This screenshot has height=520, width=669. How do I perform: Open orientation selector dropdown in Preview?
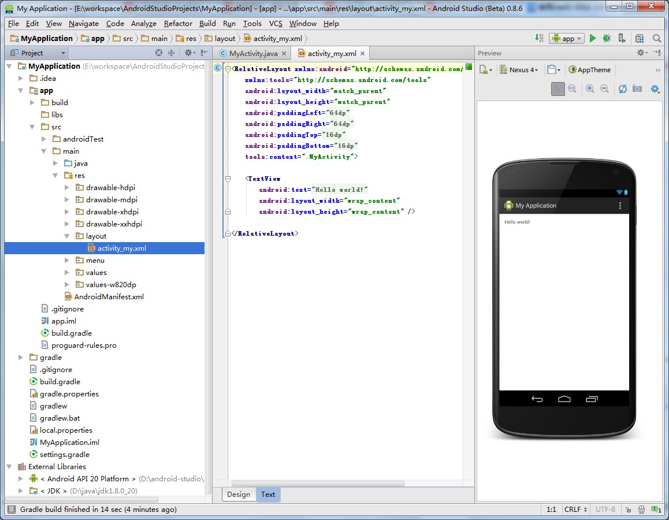[x=554, y=70]
